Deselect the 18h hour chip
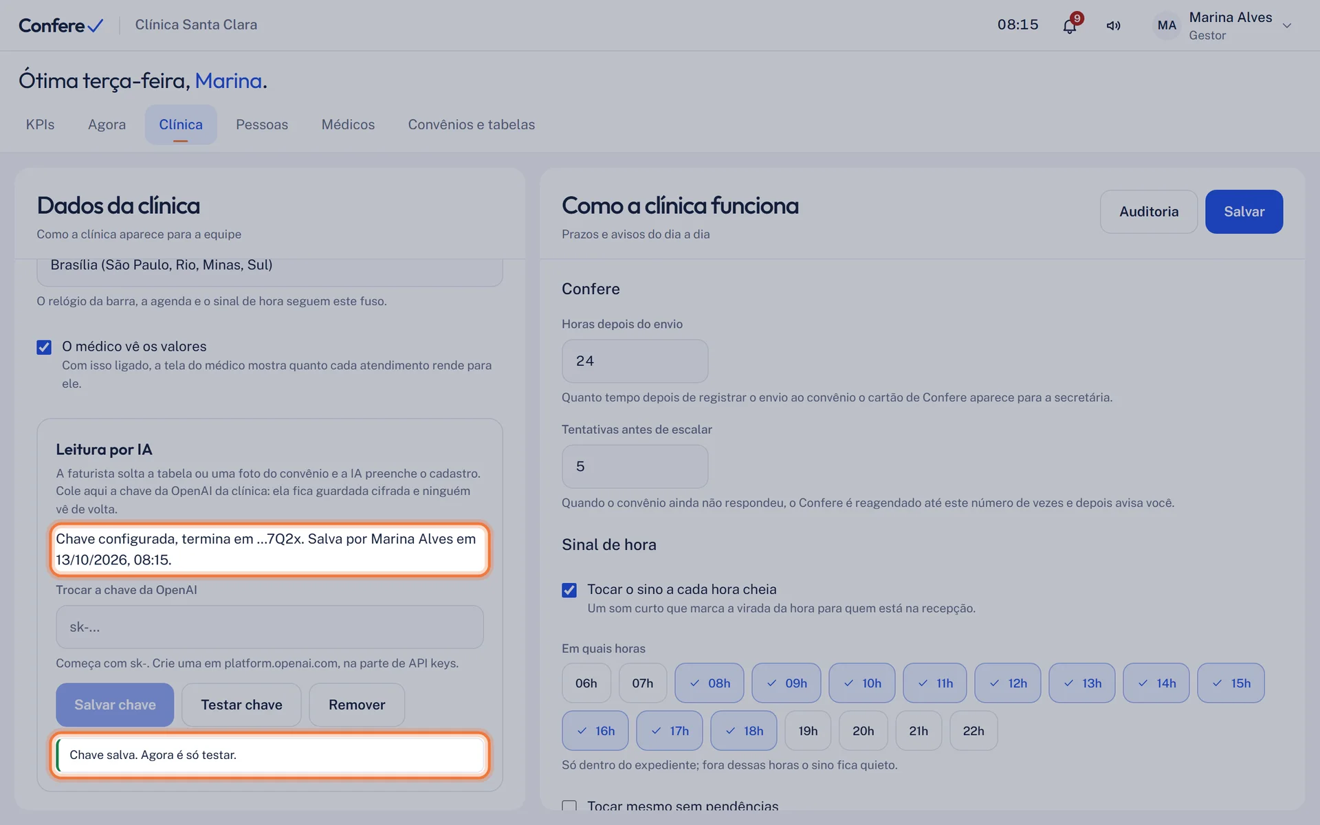The width and height of the screenshot is (1320, 825). 744,730
